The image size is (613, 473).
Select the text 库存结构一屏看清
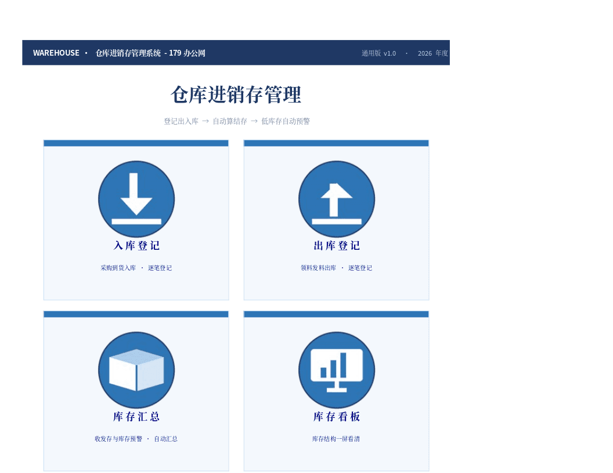[336, 439]
